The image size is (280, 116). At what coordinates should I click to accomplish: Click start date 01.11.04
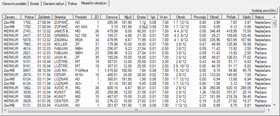pyautogui.click(x=44, y=75)
